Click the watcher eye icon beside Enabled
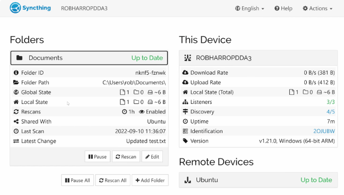This screenshot has width=344, height=195. click(142, 112)
